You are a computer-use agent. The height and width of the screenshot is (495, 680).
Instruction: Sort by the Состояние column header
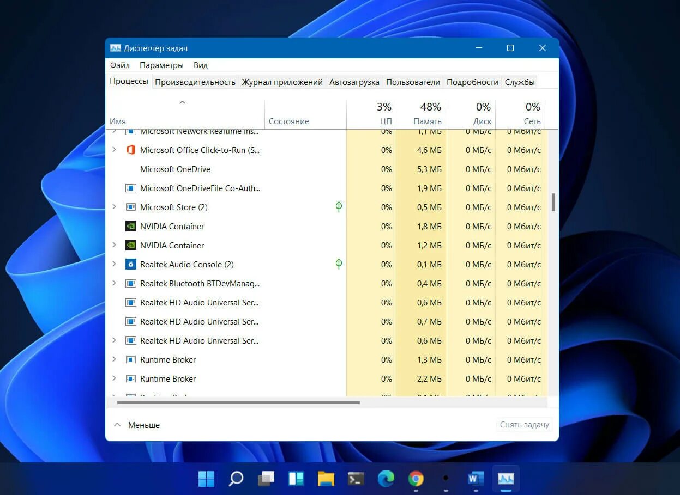[305, 114]
